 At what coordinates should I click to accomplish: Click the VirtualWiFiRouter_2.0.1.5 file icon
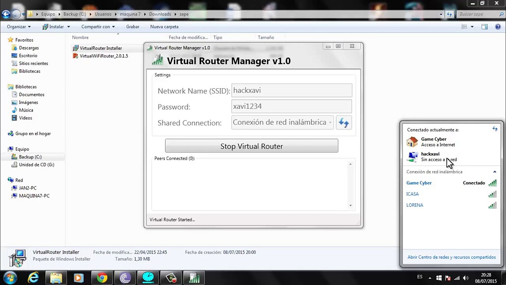[x=76, y=56]
